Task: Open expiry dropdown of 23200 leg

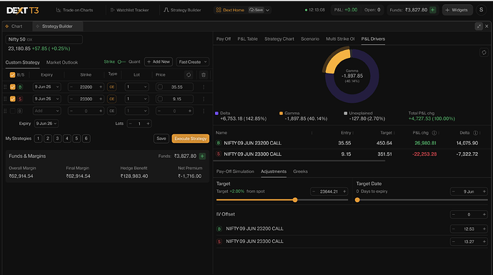Action: [47, 87]
